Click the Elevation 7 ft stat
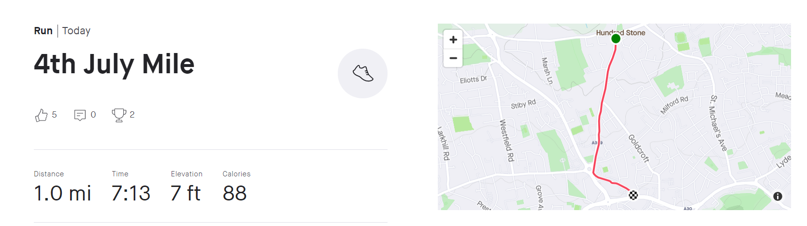Image resolution: width=807 pixels, height=226 pixels. click(x=187, y=187)
